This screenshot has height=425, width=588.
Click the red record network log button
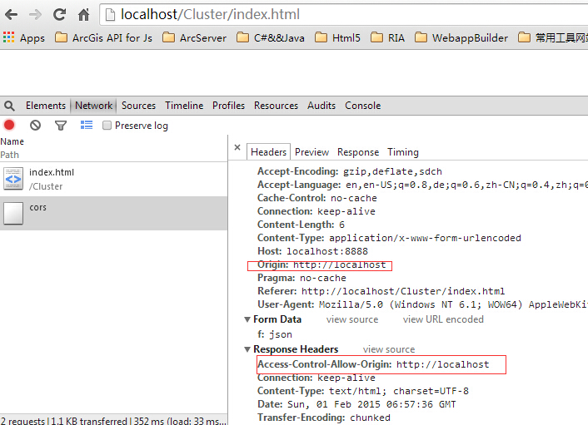[x=9, y=125]
